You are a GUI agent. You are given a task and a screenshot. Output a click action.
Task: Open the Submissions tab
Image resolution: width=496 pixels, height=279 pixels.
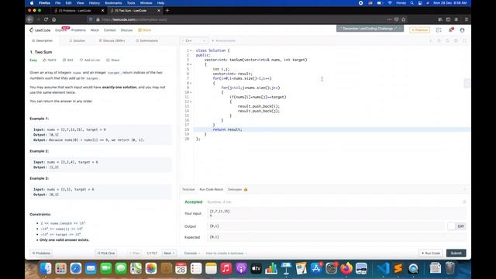click(x=146, y=41)
